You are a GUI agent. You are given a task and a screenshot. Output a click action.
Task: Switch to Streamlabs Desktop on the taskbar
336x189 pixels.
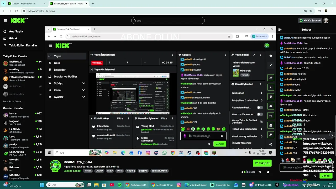point(220,185)
